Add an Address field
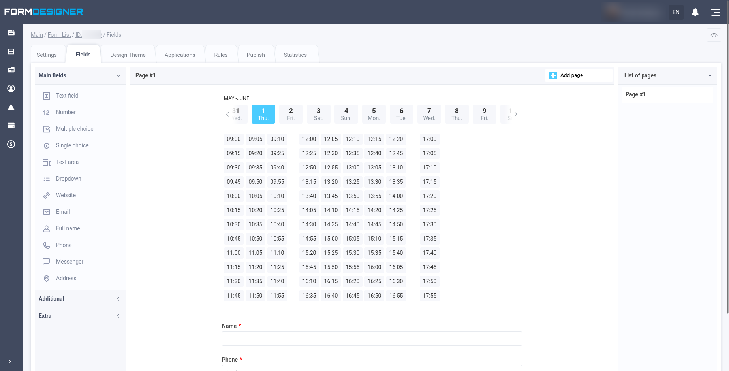 (80, 278)
